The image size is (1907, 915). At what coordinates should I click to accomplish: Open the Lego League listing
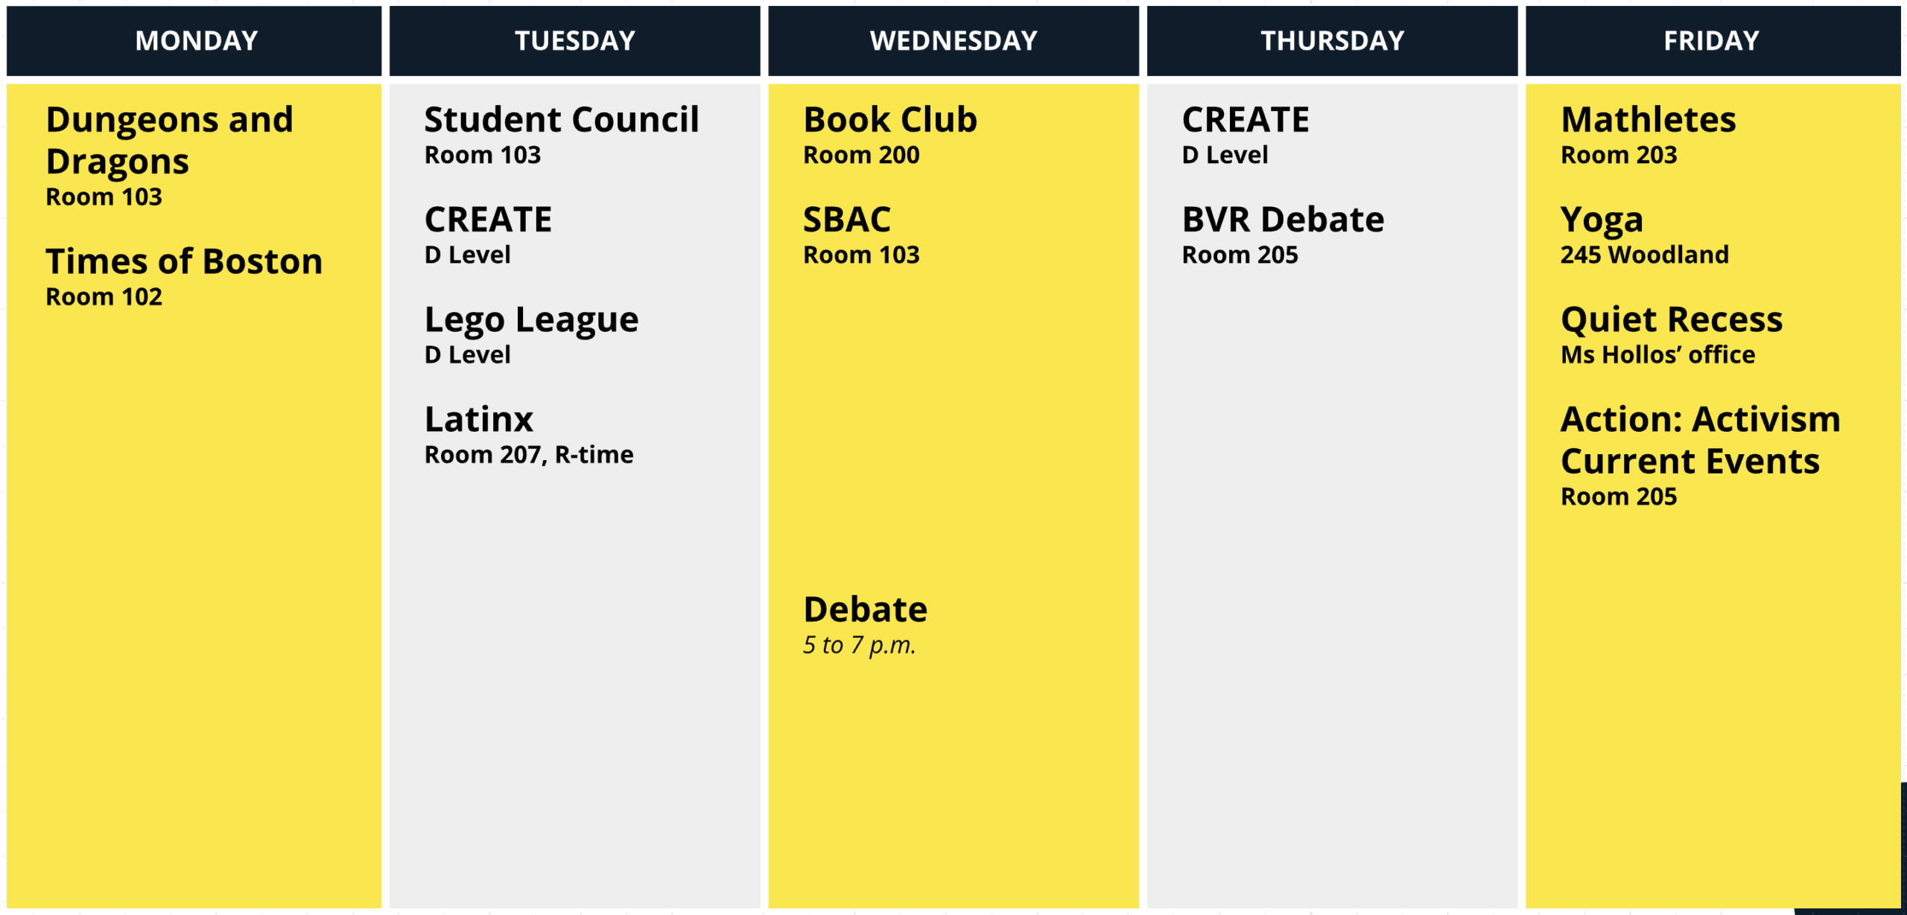pyautogui.click(x=531, y=320)
